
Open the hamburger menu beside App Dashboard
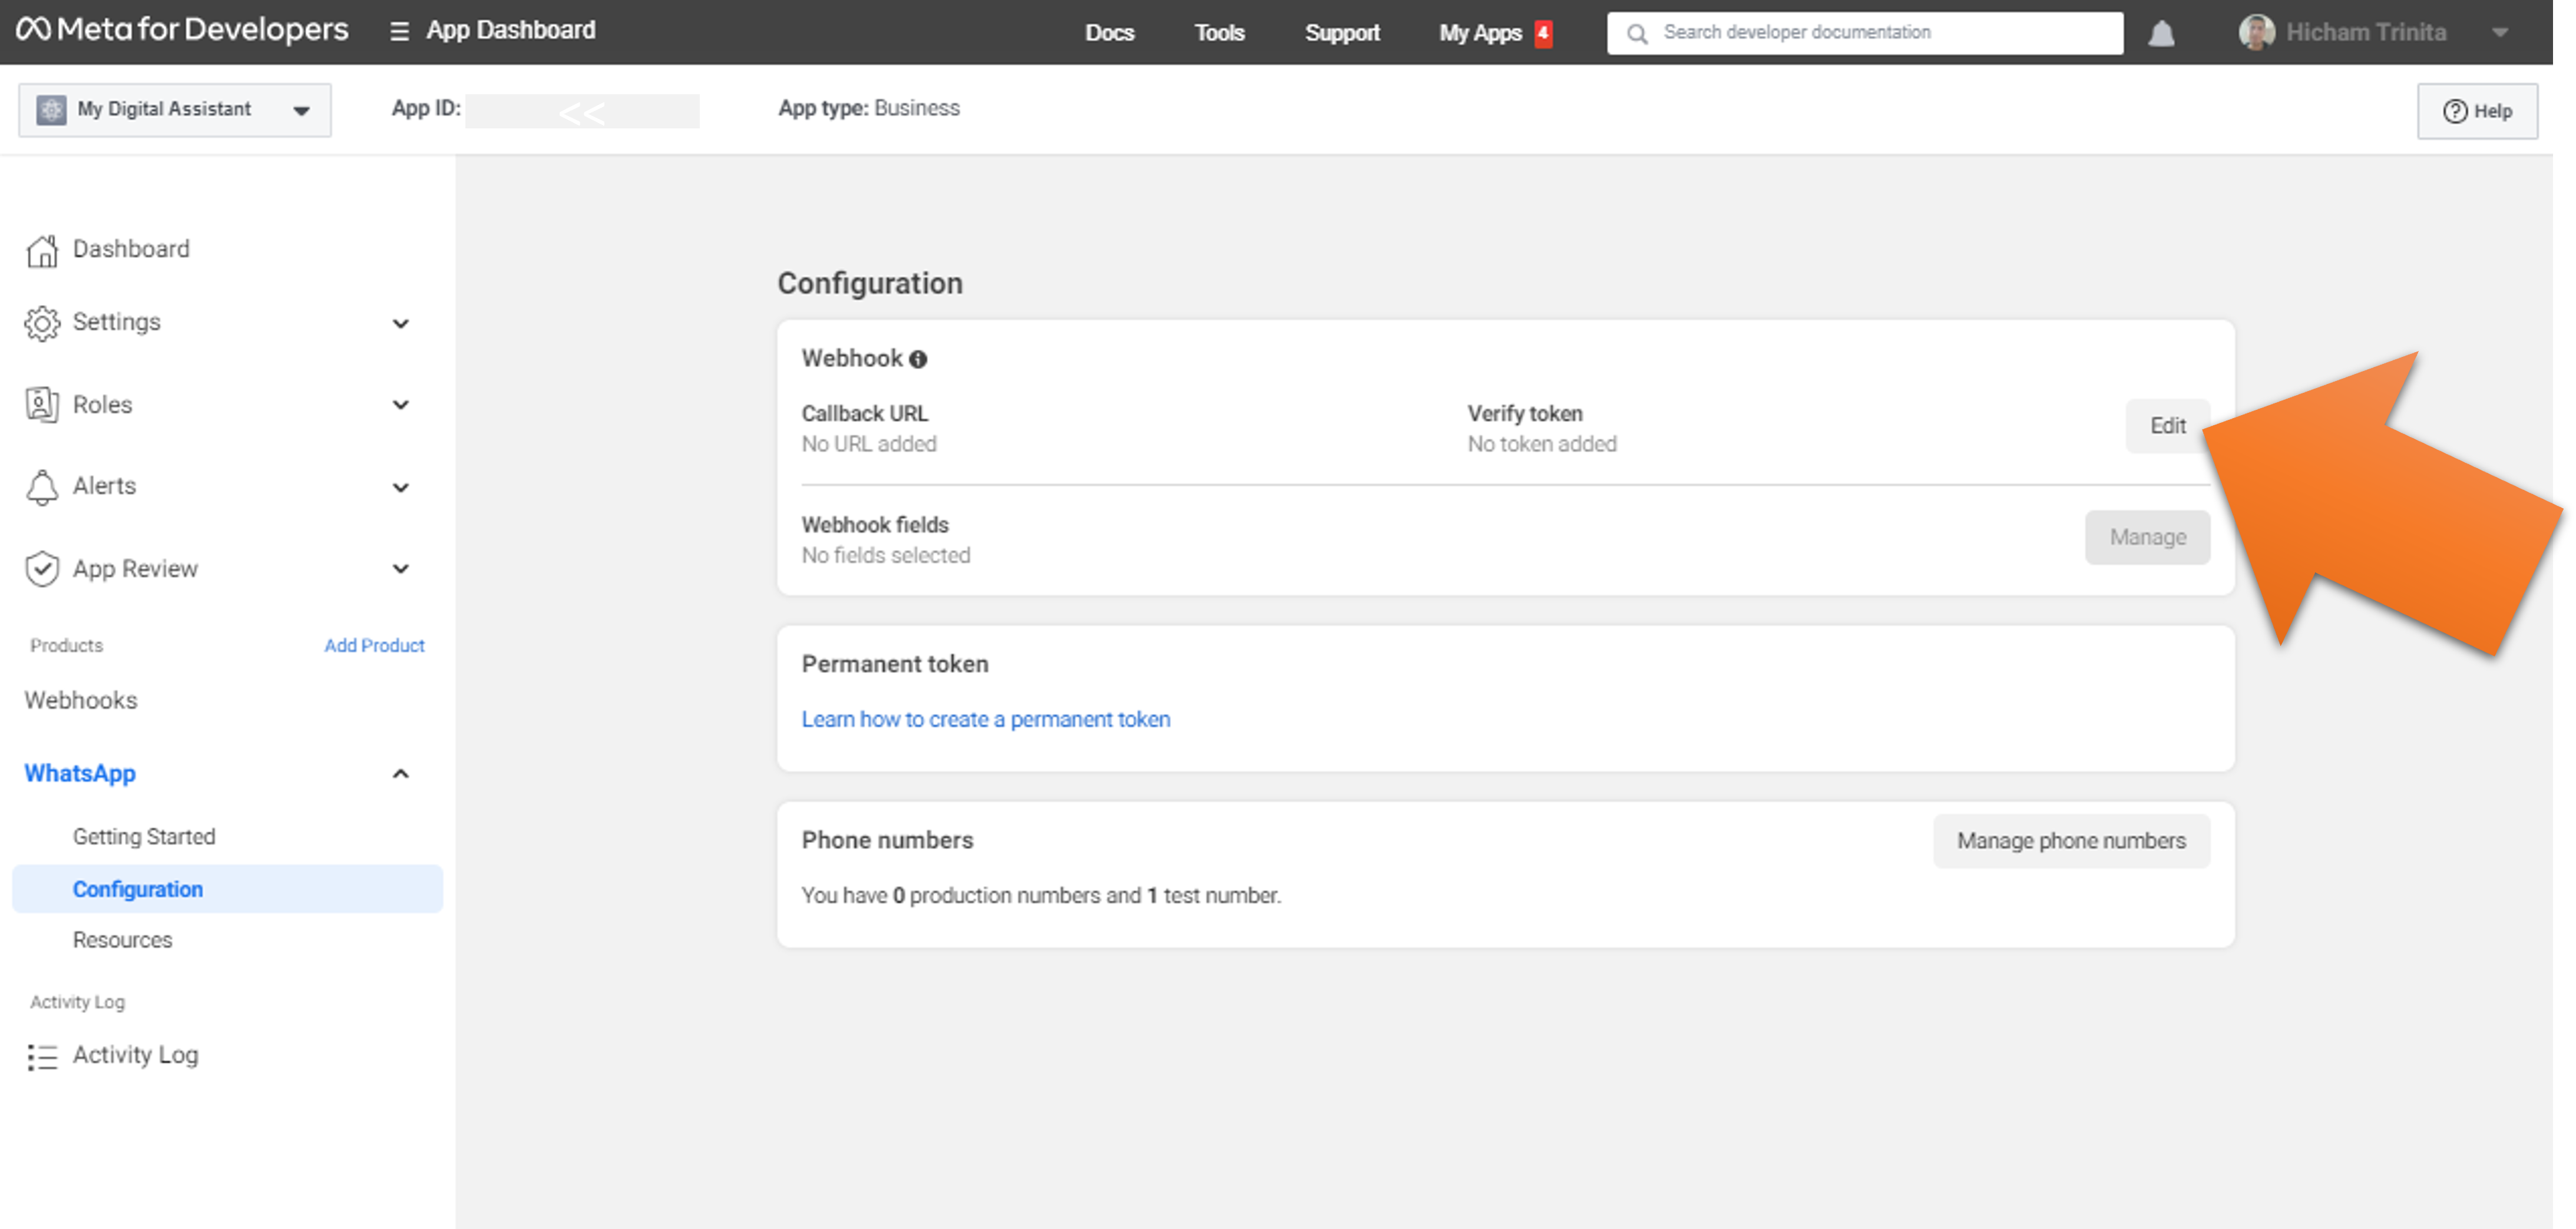coord(399,32)
